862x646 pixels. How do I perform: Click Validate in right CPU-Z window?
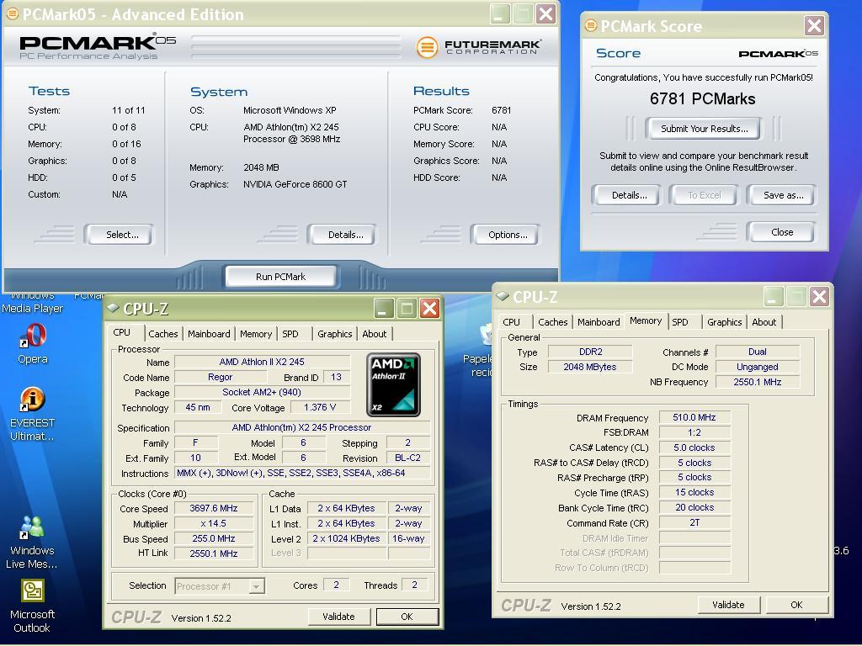[x=728, y=605]
